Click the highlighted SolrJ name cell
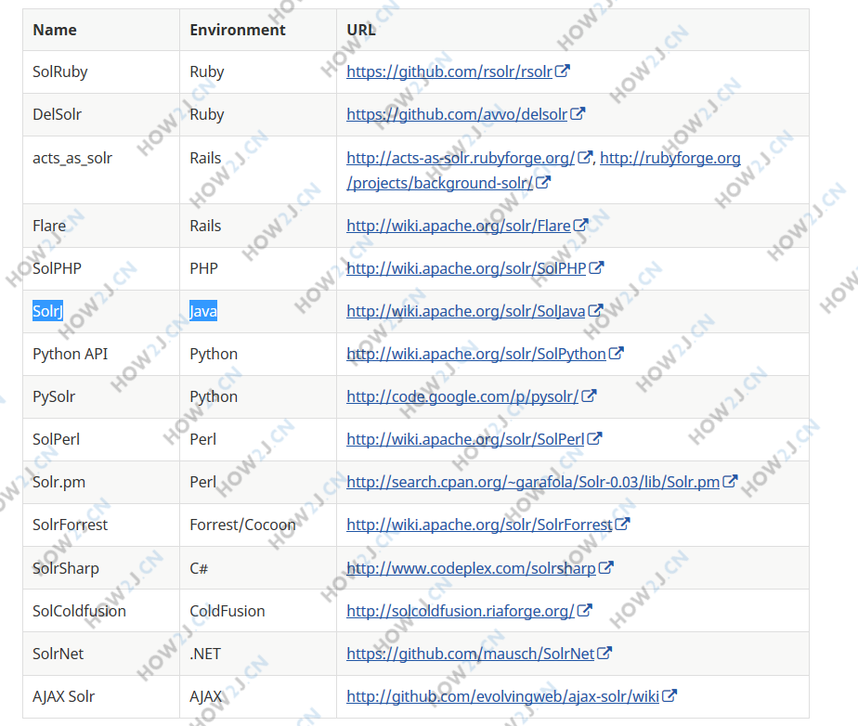The width and height of the screenshot is (858, 726). tap(100, 311)
